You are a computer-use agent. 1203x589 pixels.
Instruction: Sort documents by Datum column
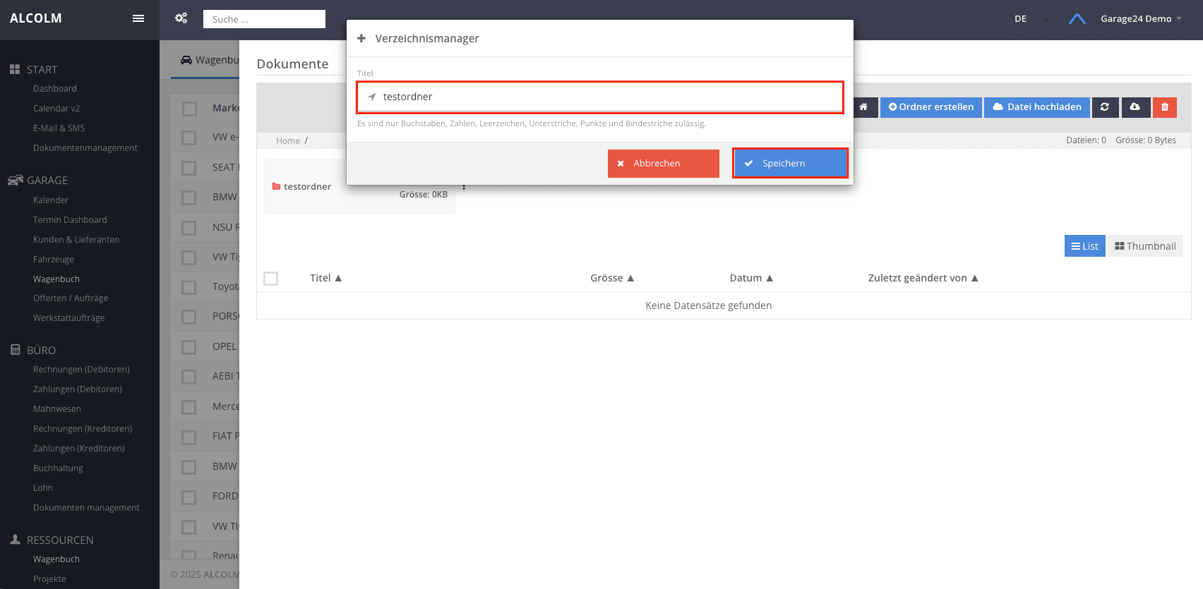coord(751,278)
